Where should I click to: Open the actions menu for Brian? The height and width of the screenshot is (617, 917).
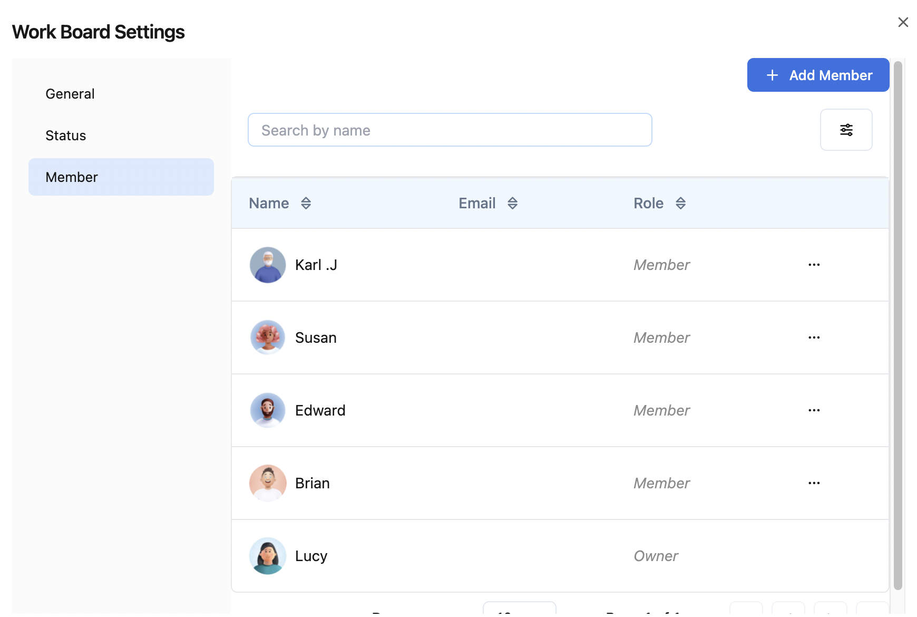coord(814,483)
